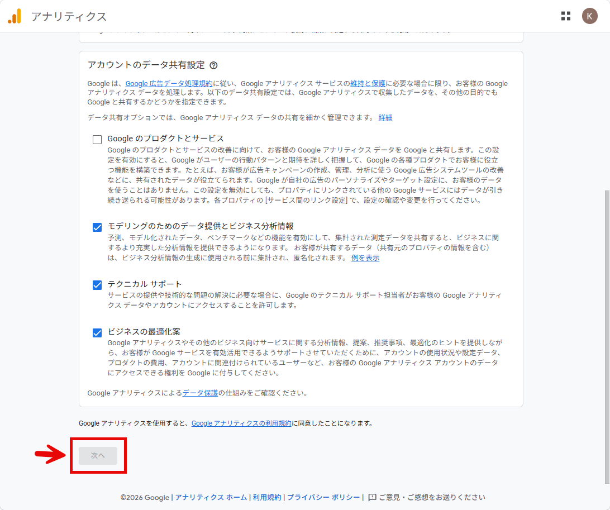Viewport: 610px width, 510px height.
Task: Go to アナリティクス ホーム footer link
Action: click(211, 497)
